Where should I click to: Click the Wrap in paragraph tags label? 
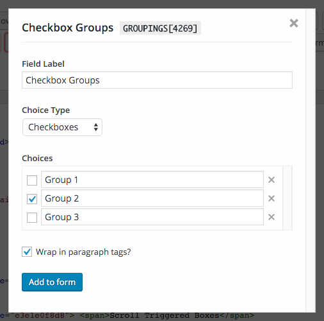[x=83, y=252]
